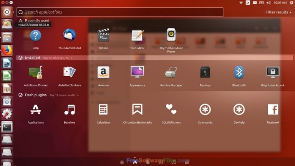Launch Install Ubuntu 18.04.0 from launcher
This screenshot has width=295, height=166.
coord(7,25)
